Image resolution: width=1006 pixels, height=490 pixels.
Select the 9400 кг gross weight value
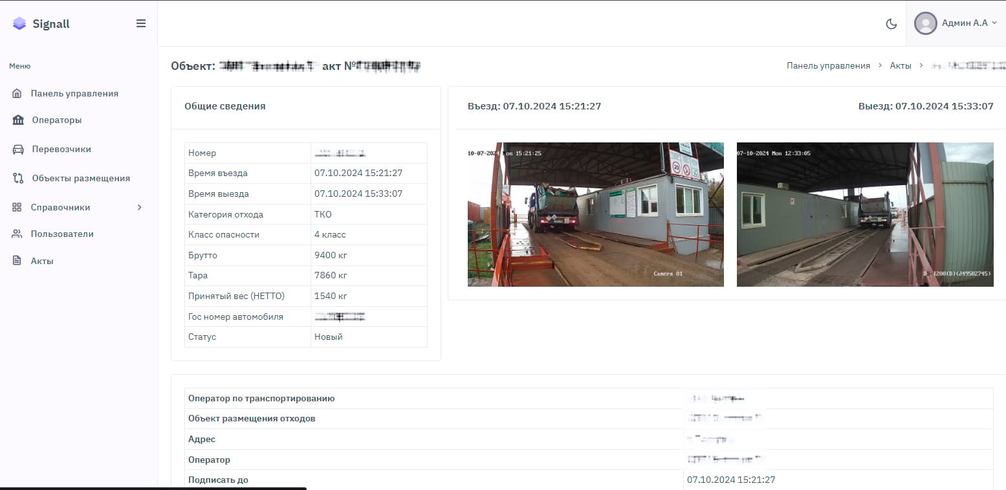point(331,256)
